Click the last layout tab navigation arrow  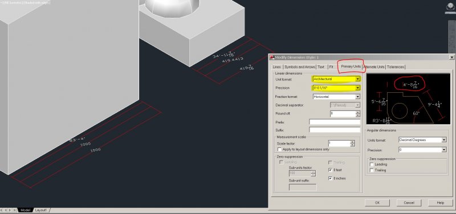tap(15, 210)
